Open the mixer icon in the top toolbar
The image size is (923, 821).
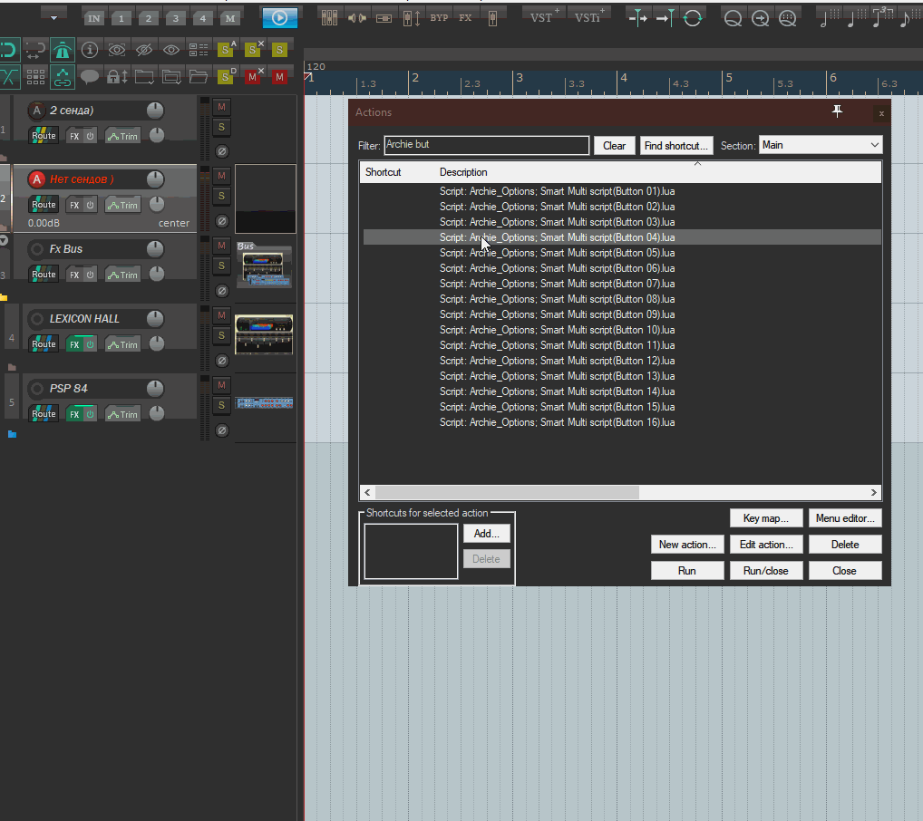pyautogui.click(x=329, y=17)
